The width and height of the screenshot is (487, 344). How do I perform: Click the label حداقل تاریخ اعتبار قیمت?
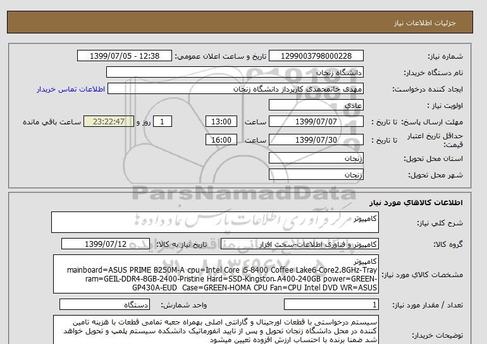(x=435, y=140)
